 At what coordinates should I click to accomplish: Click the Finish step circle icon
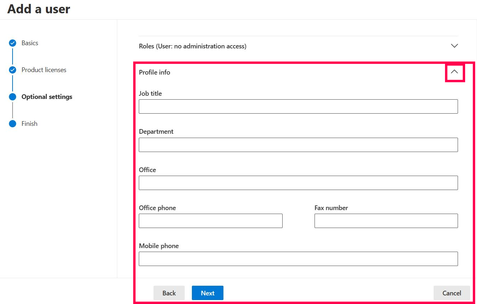tap(13, 124)
